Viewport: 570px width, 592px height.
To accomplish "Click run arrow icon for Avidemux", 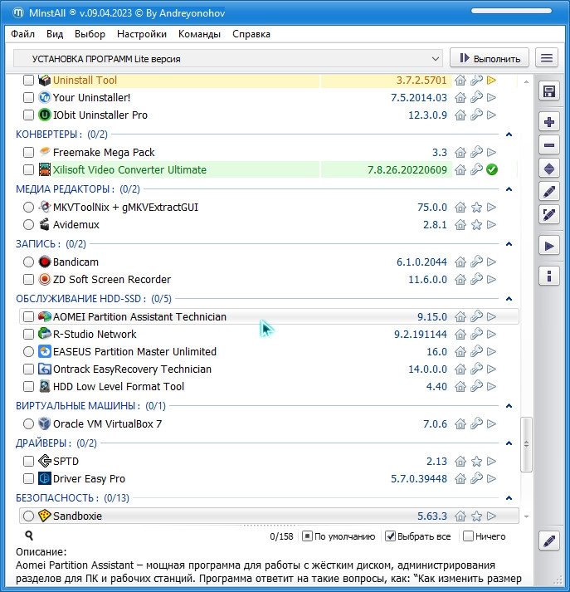I will 491,225.
